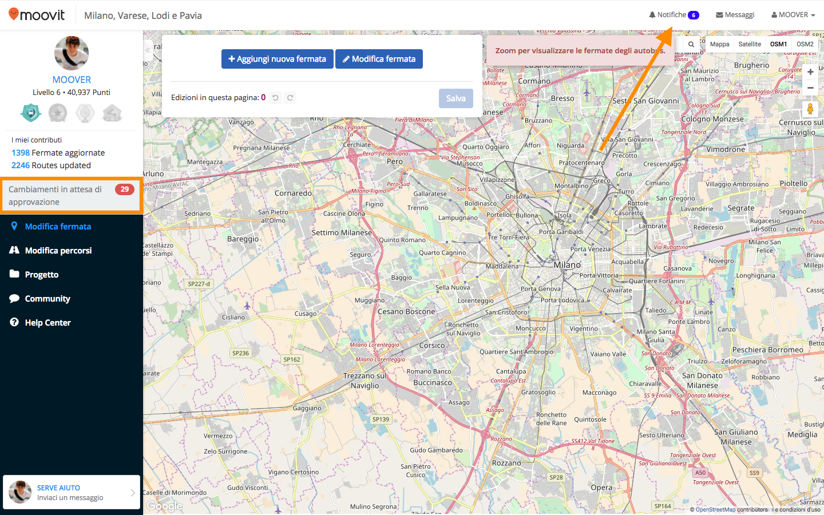Expand the MOOVER account dropdown

(793, 15)
